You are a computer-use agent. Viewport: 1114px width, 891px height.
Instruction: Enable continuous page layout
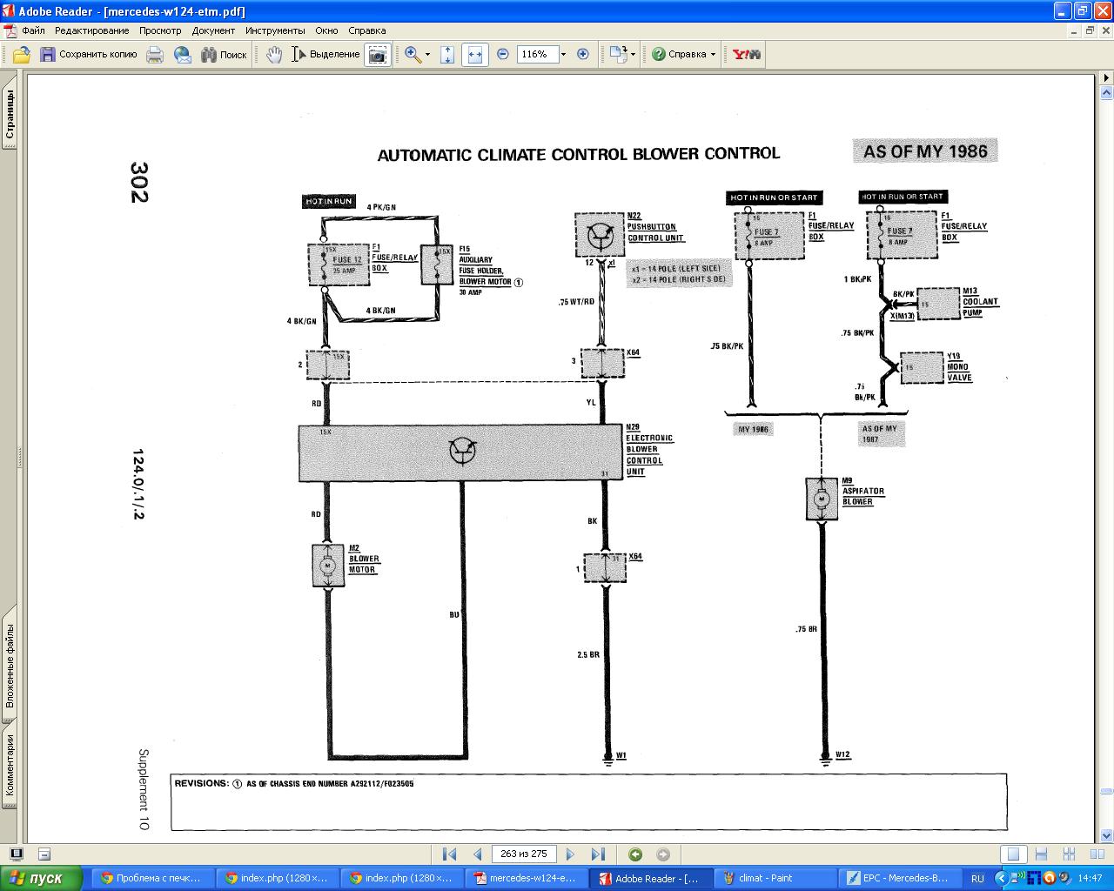click(1041, 854)
